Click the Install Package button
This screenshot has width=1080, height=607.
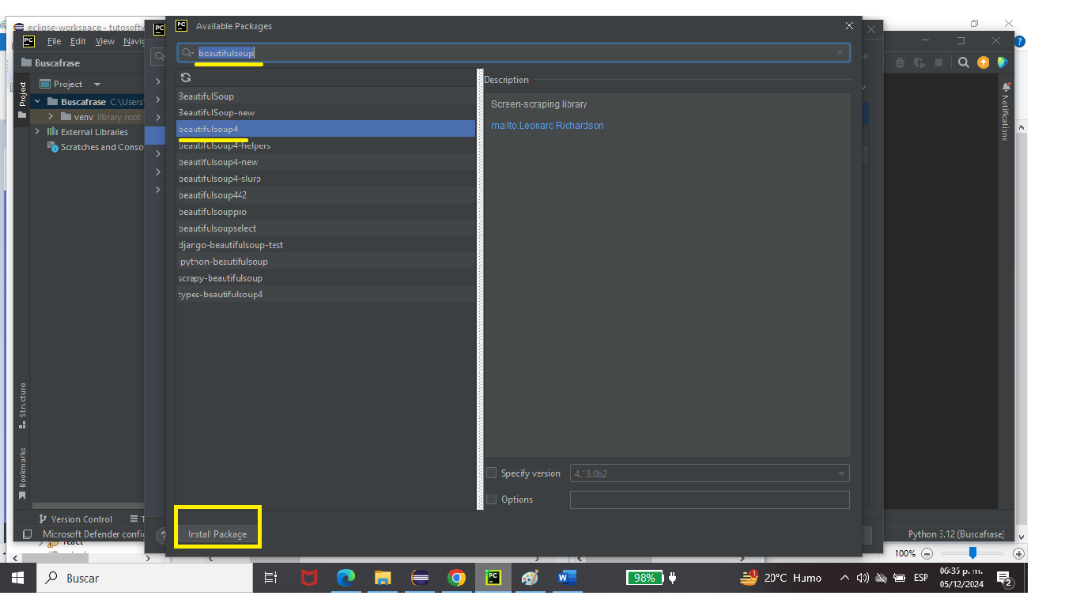tap(217, 534)
